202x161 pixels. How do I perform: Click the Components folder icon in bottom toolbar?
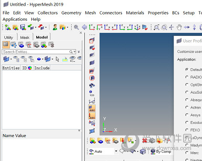click(x=100, y=140)
